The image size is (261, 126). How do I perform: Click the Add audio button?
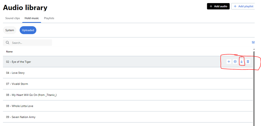coord(218,6)
